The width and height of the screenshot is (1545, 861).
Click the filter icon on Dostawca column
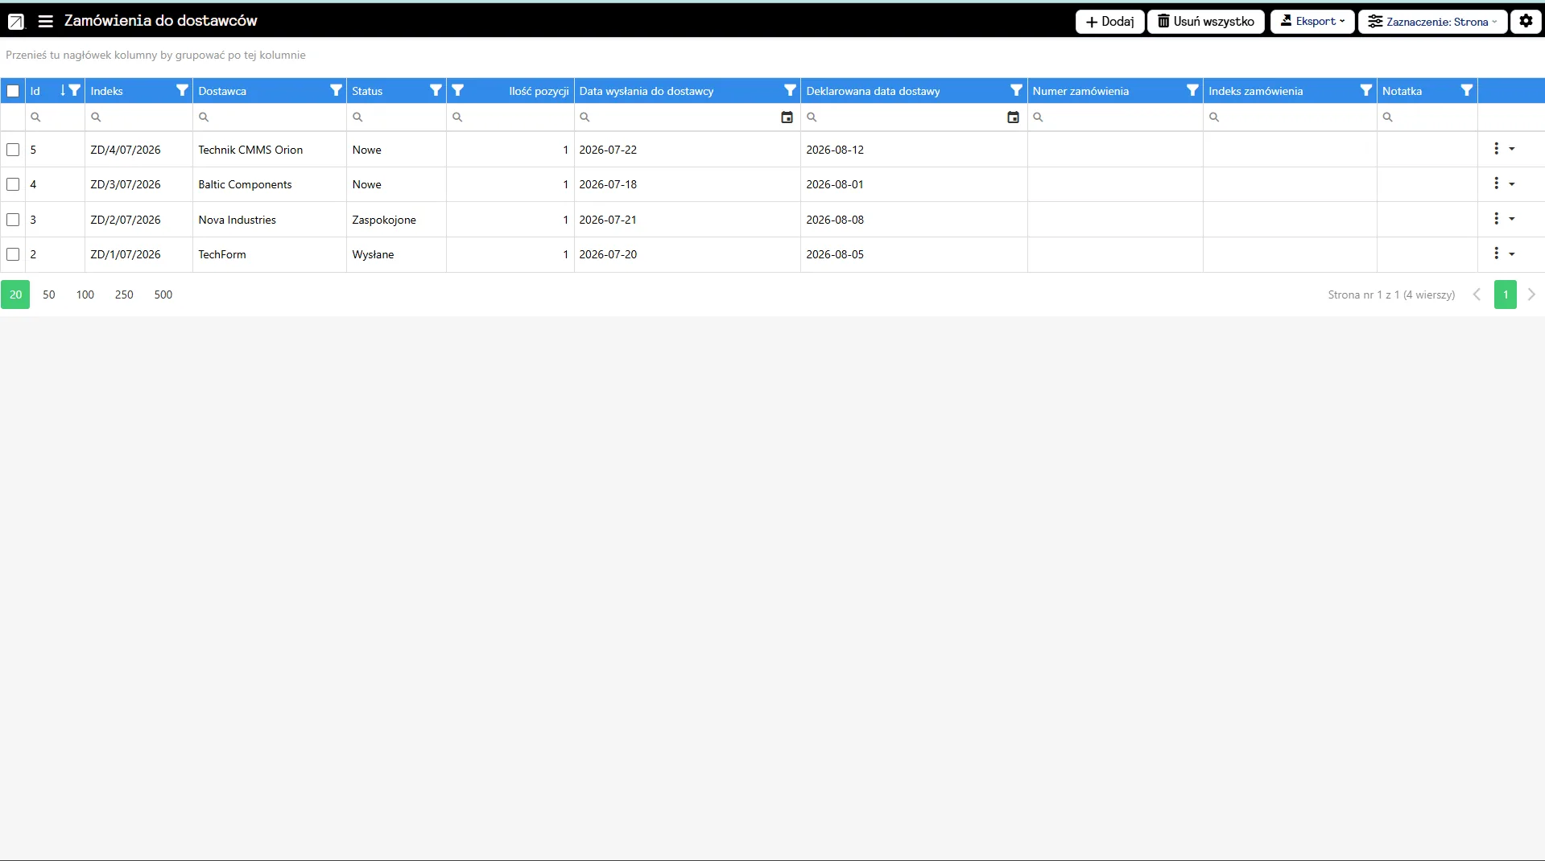[336, 91]
